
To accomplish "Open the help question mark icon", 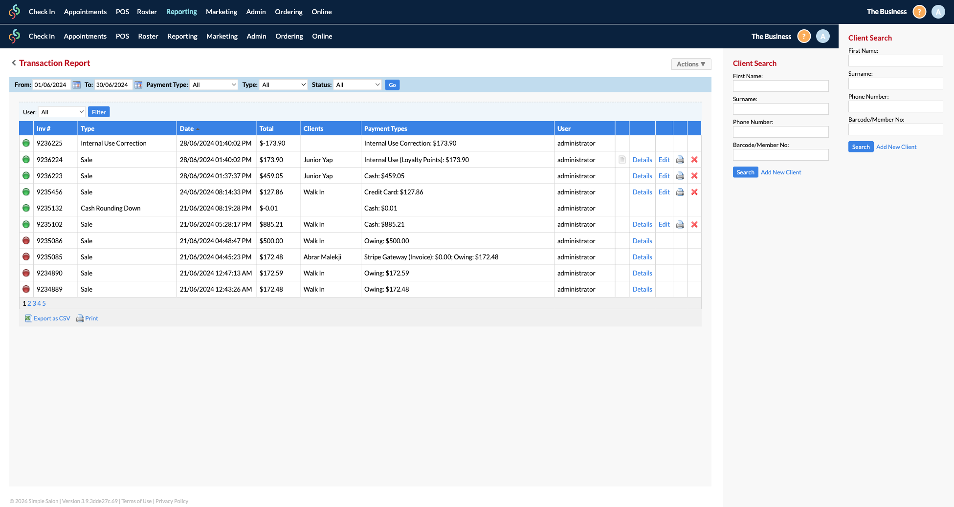I will click(919, 12).
